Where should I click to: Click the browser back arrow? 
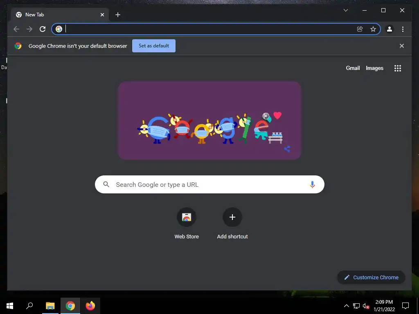click(16, 29)
